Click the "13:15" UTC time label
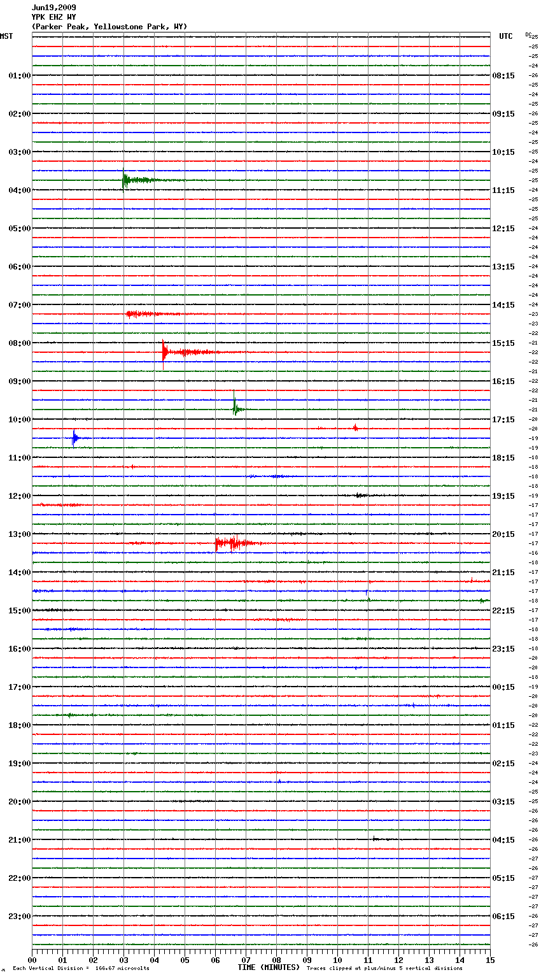This screenshot has height=977, width=541. (x=503, y=267)
